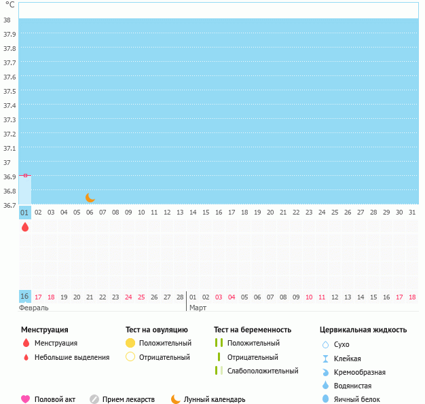425x404 pixels.
Task: Click the Февраль month label
Action: (32, 308)
